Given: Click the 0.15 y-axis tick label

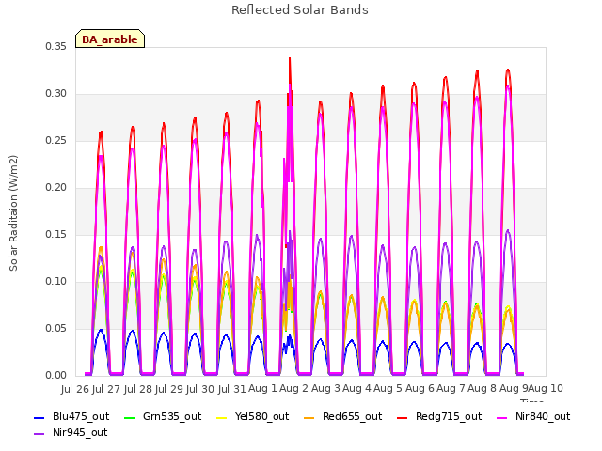Looking at the screenshot, I should (56, 235).
